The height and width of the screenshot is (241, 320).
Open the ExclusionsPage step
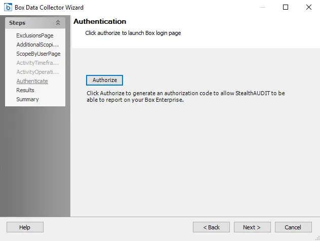pos(35,35)
